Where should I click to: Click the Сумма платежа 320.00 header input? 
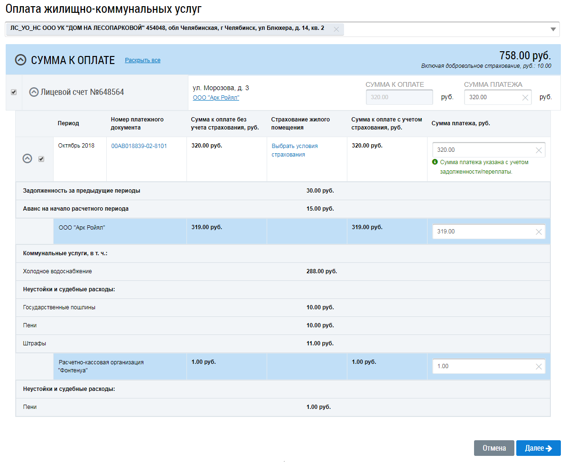(x=491, y=97)
